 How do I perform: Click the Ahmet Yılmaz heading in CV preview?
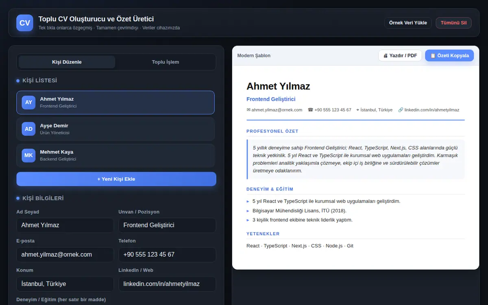coord(278,86)
